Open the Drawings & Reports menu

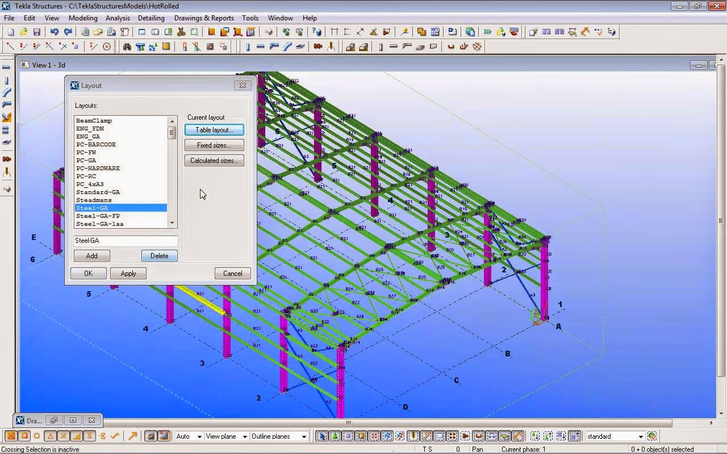204,18
